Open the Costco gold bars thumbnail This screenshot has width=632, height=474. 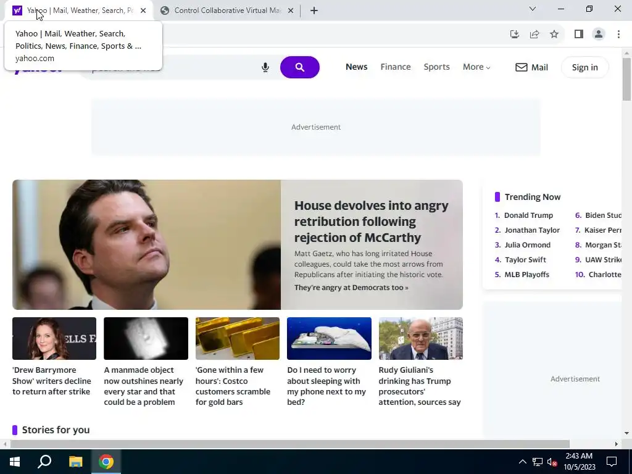tap(238, 338)
